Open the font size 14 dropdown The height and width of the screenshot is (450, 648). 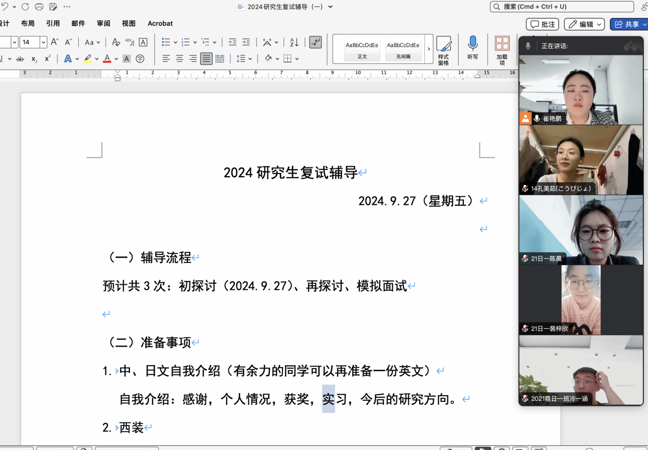(x=44, y=42)
